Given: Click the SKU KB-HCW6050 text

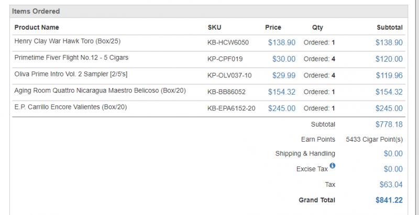Looking at the screenshot, I should 228,42.
